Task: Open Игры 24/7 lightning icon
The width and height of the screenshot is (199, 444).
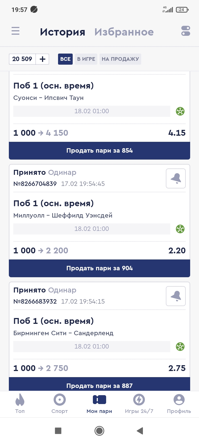Action: coord(139,400)
